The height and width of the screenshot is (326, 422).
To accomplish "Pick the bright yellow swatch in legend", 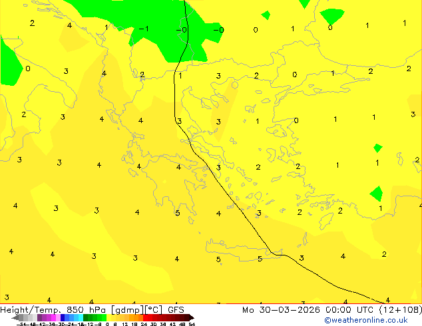I will [x=108, y=317].
